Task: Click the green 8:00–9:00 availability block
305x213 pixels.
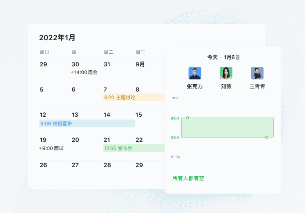Action: 227,128
